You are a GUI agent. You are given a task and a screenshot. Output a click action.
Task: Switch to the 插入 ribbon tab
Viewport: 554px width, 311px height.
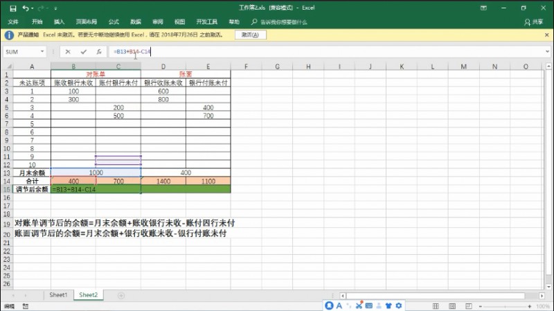(x=59, y=22)
